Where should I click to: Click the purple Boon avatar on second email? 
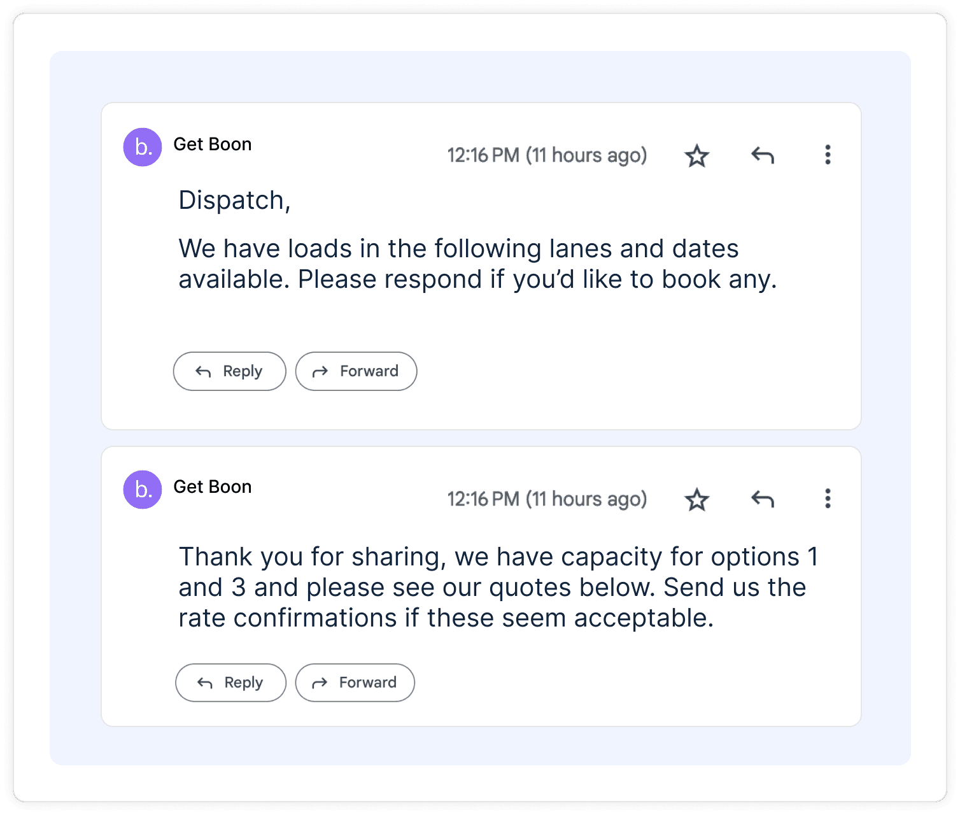tap(143, 490)
